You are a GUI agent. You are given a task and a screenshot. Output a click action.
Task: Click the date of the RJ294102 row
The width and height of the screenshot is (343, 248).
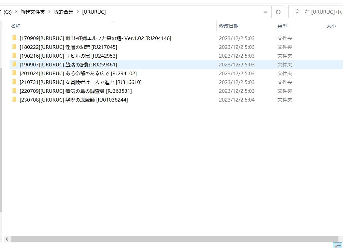(x=237, y=73)
